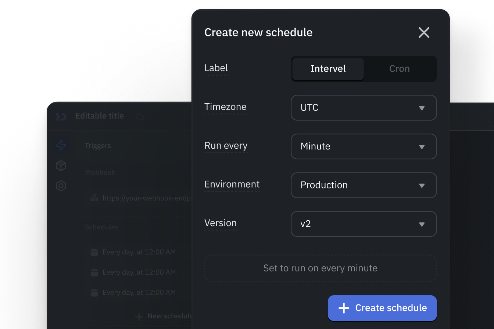494x329 pixels.
Task: Click the Editable title text
Action: click(100, 116)
